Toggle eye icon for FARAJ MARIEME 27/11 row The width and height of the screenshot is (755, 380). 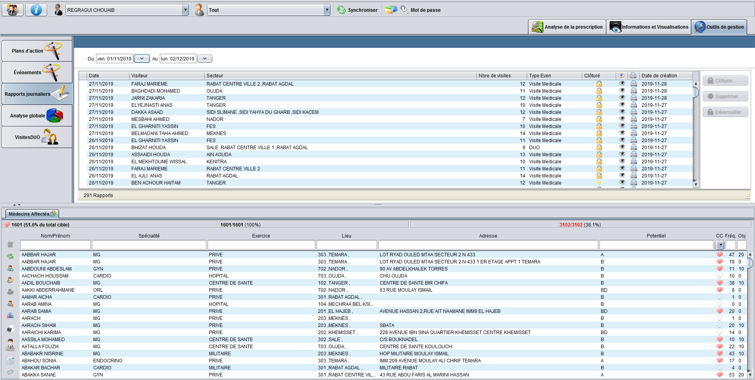622,83
